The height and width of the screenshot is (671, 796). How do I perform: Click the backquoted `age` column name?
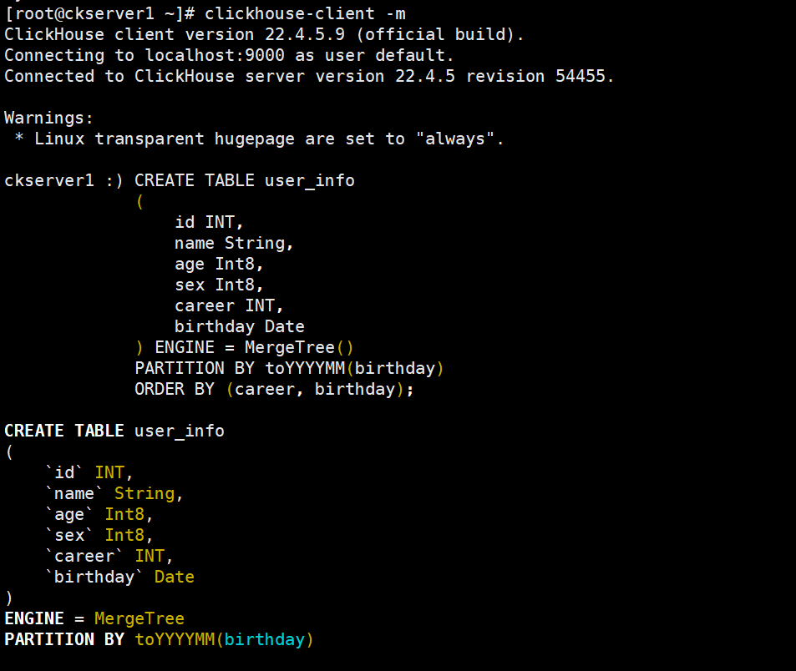coord(69,514)
